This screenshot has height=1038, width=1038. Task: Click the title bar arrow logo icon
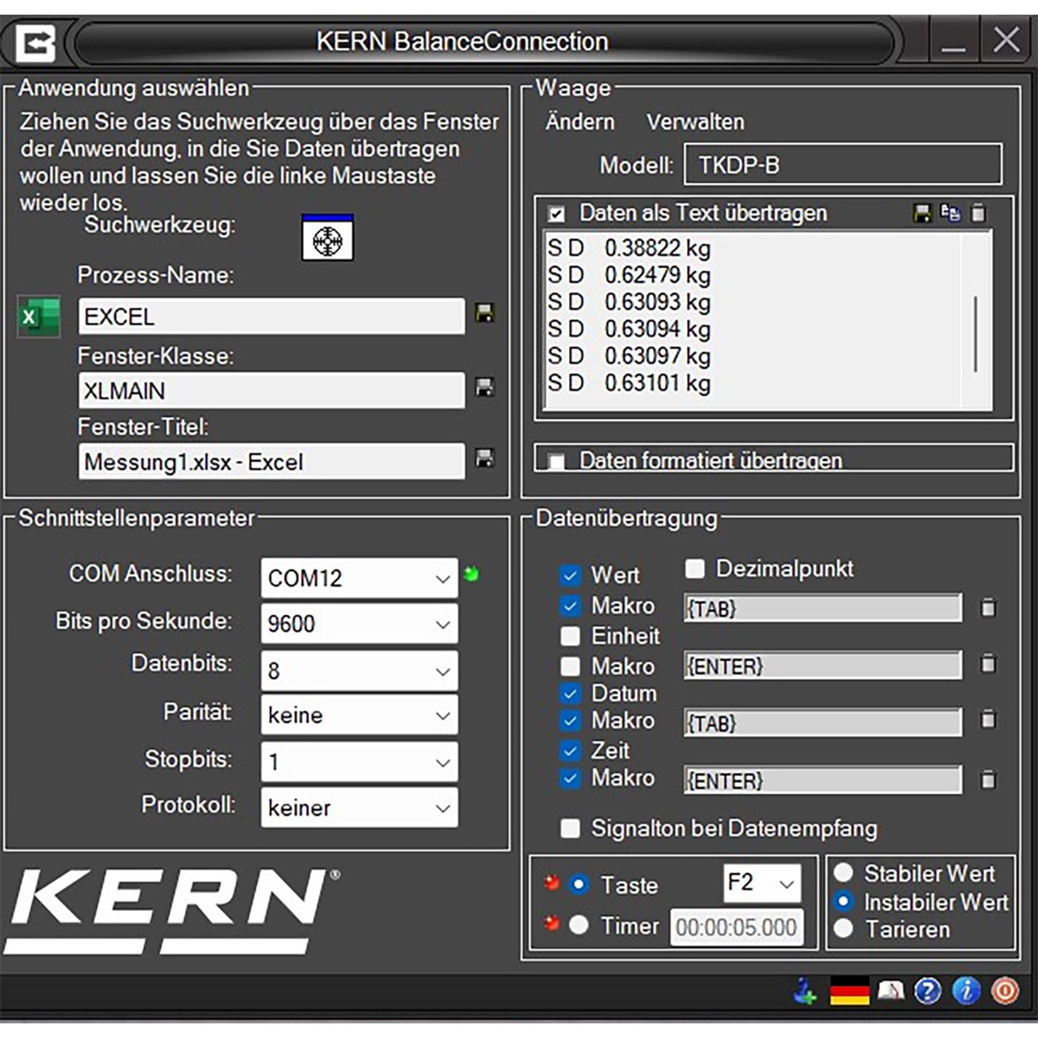click(x=35, y=44)
